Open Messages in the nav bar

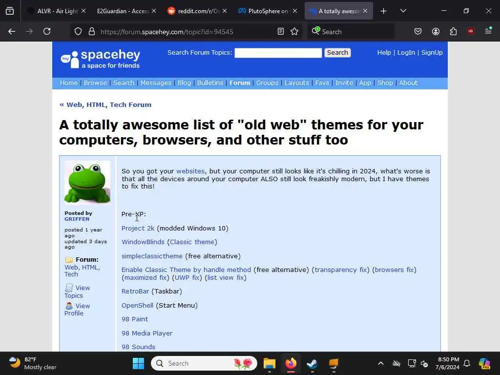click(x=156, y=83)
